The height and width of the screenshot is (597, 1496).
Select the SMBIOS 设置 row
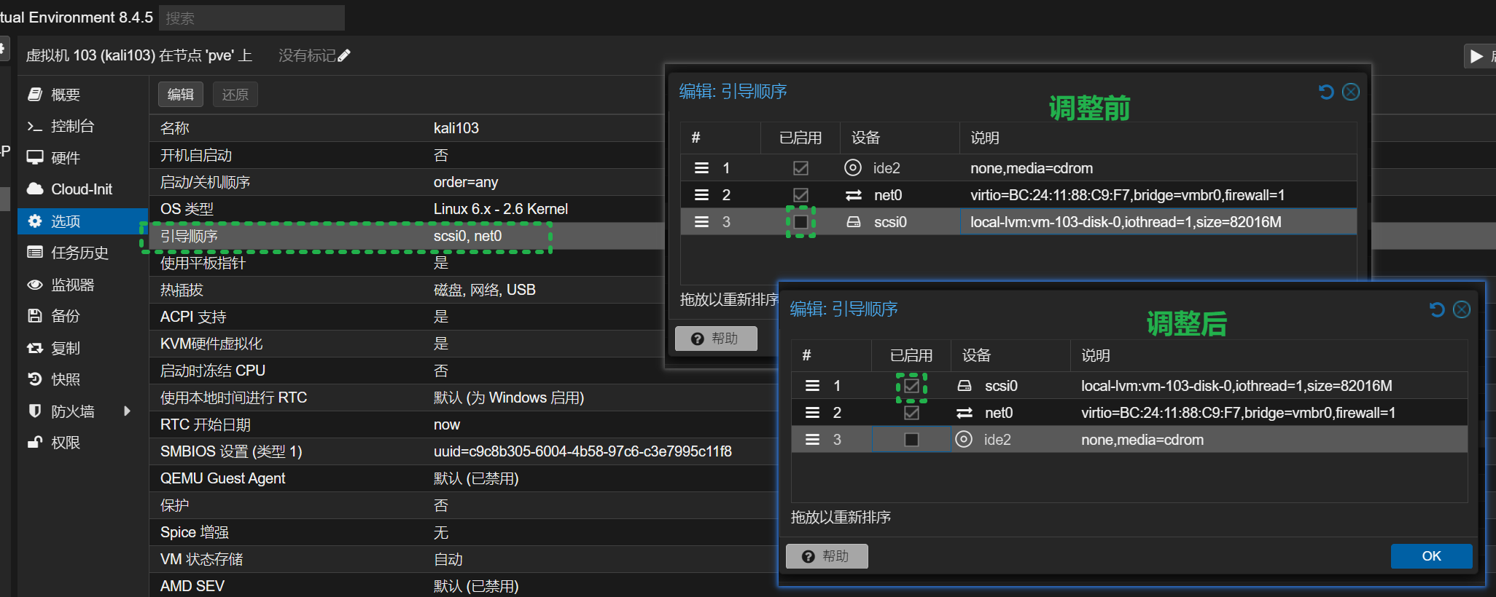464,451
